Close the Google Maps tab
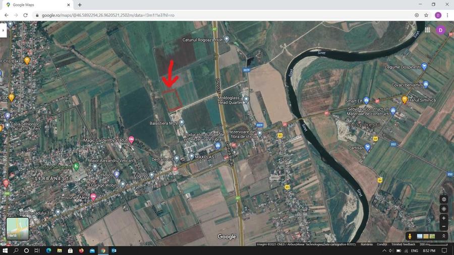Viewport: 454px width, 255px height. [69, 5]
